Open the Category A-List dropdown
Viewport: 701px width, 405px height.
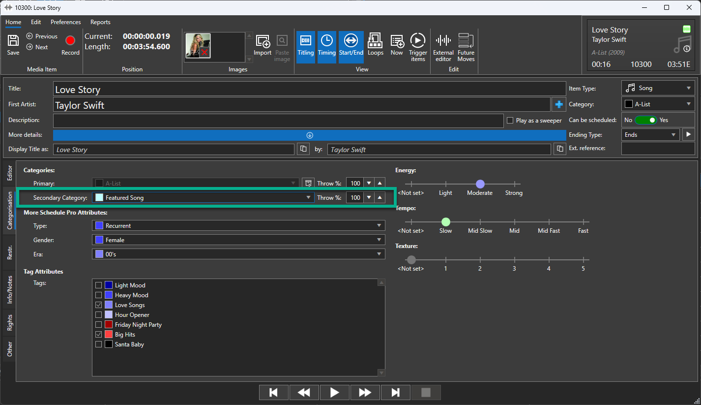click(658, 104)
